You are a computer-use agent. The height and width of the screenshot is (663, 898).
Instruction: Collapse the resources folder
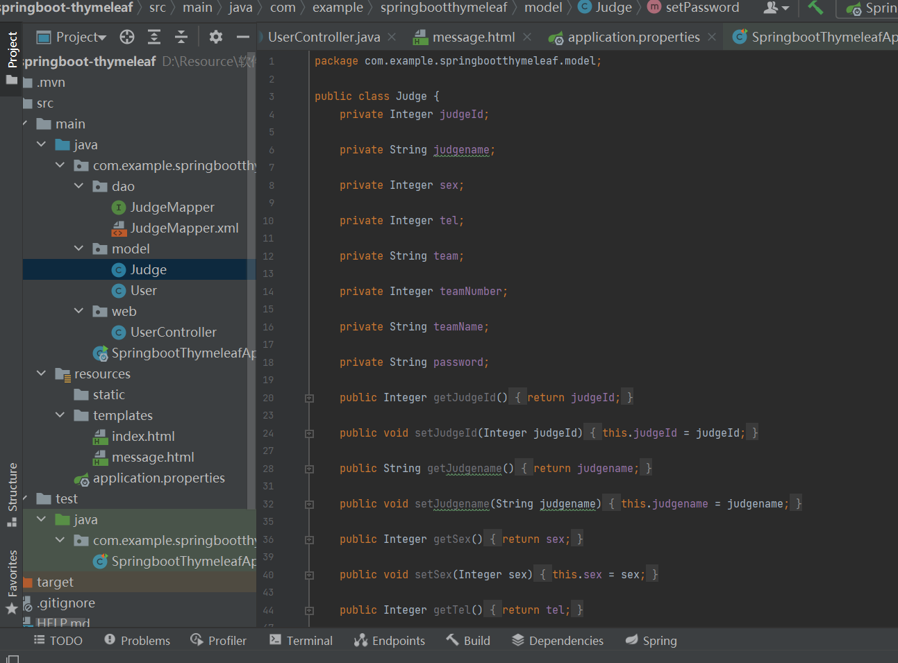(42, 374)
